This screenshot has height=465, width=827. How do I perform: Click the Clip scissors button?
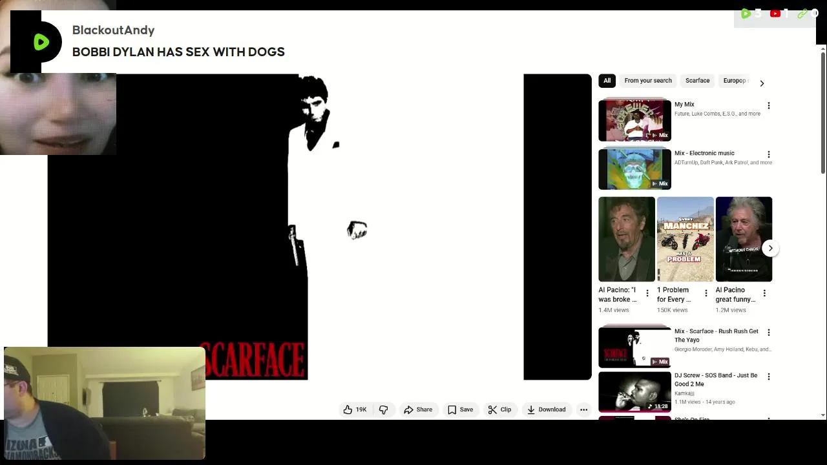tap(499, 409)
